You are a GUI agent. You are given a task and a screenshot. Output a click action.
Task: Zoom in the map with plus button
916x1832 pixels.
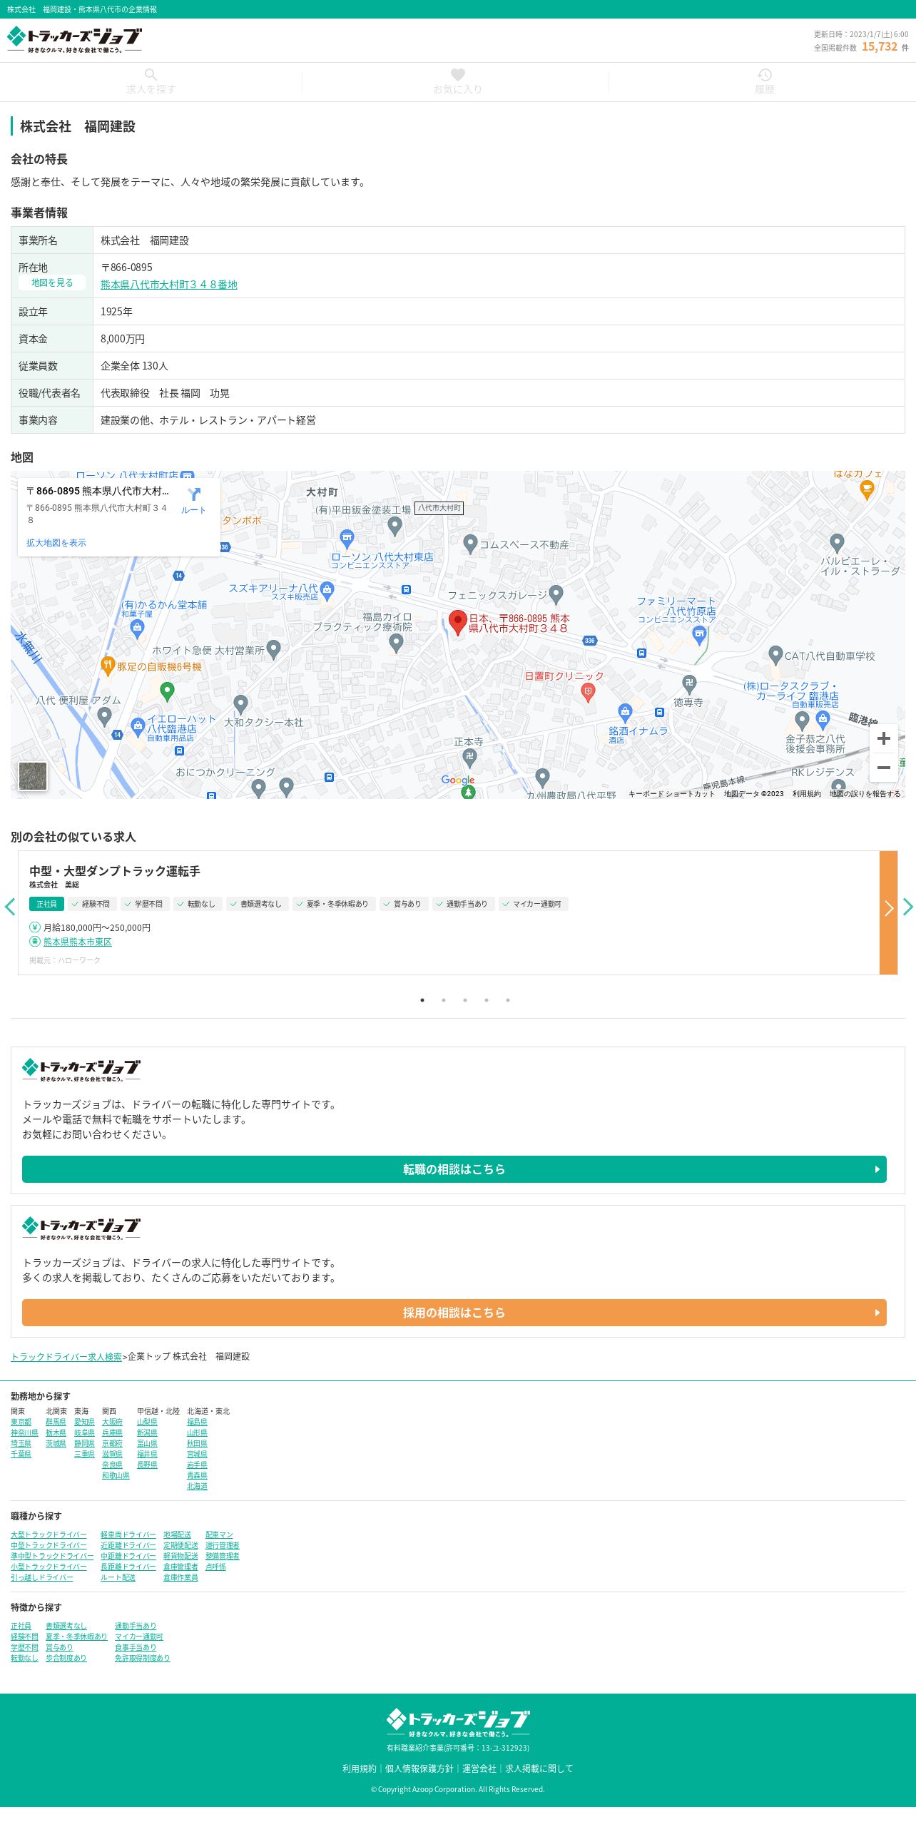pyautogui.click(x=883, y=738)
